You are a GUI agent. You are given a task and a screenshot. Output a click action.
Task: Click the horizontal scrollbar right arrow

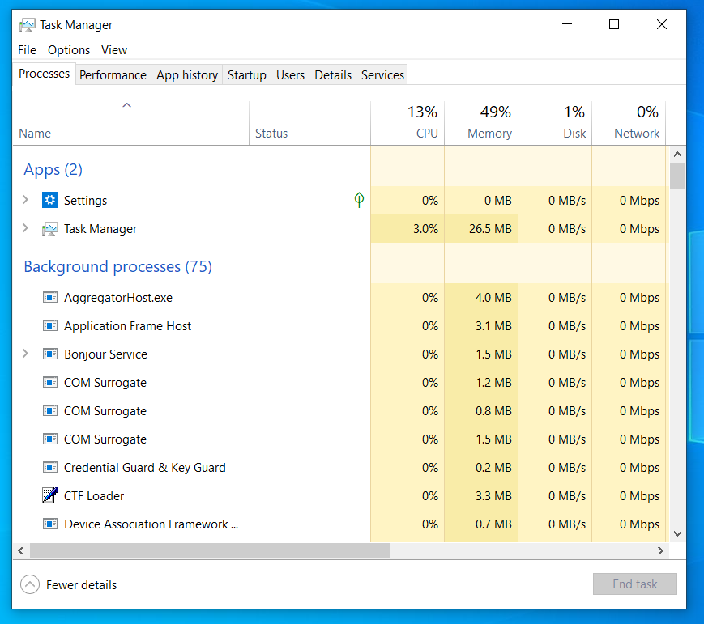[660, 550]
